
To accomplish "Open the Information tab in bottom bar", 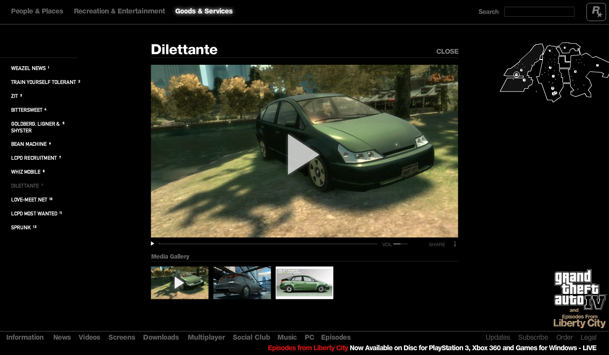I will [25, 337].
